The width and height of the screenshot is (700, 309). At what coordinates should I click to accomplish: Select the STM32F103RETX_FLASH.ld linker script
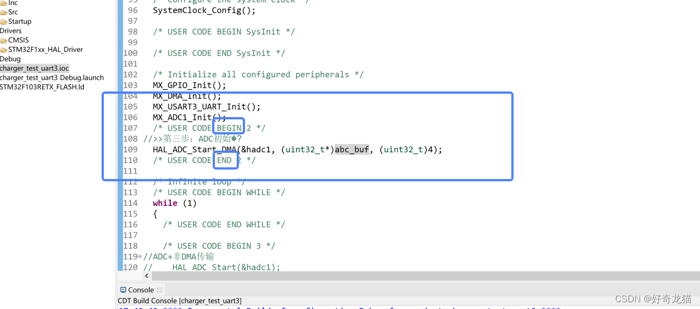pyautogui.click(x=42, y=87)
